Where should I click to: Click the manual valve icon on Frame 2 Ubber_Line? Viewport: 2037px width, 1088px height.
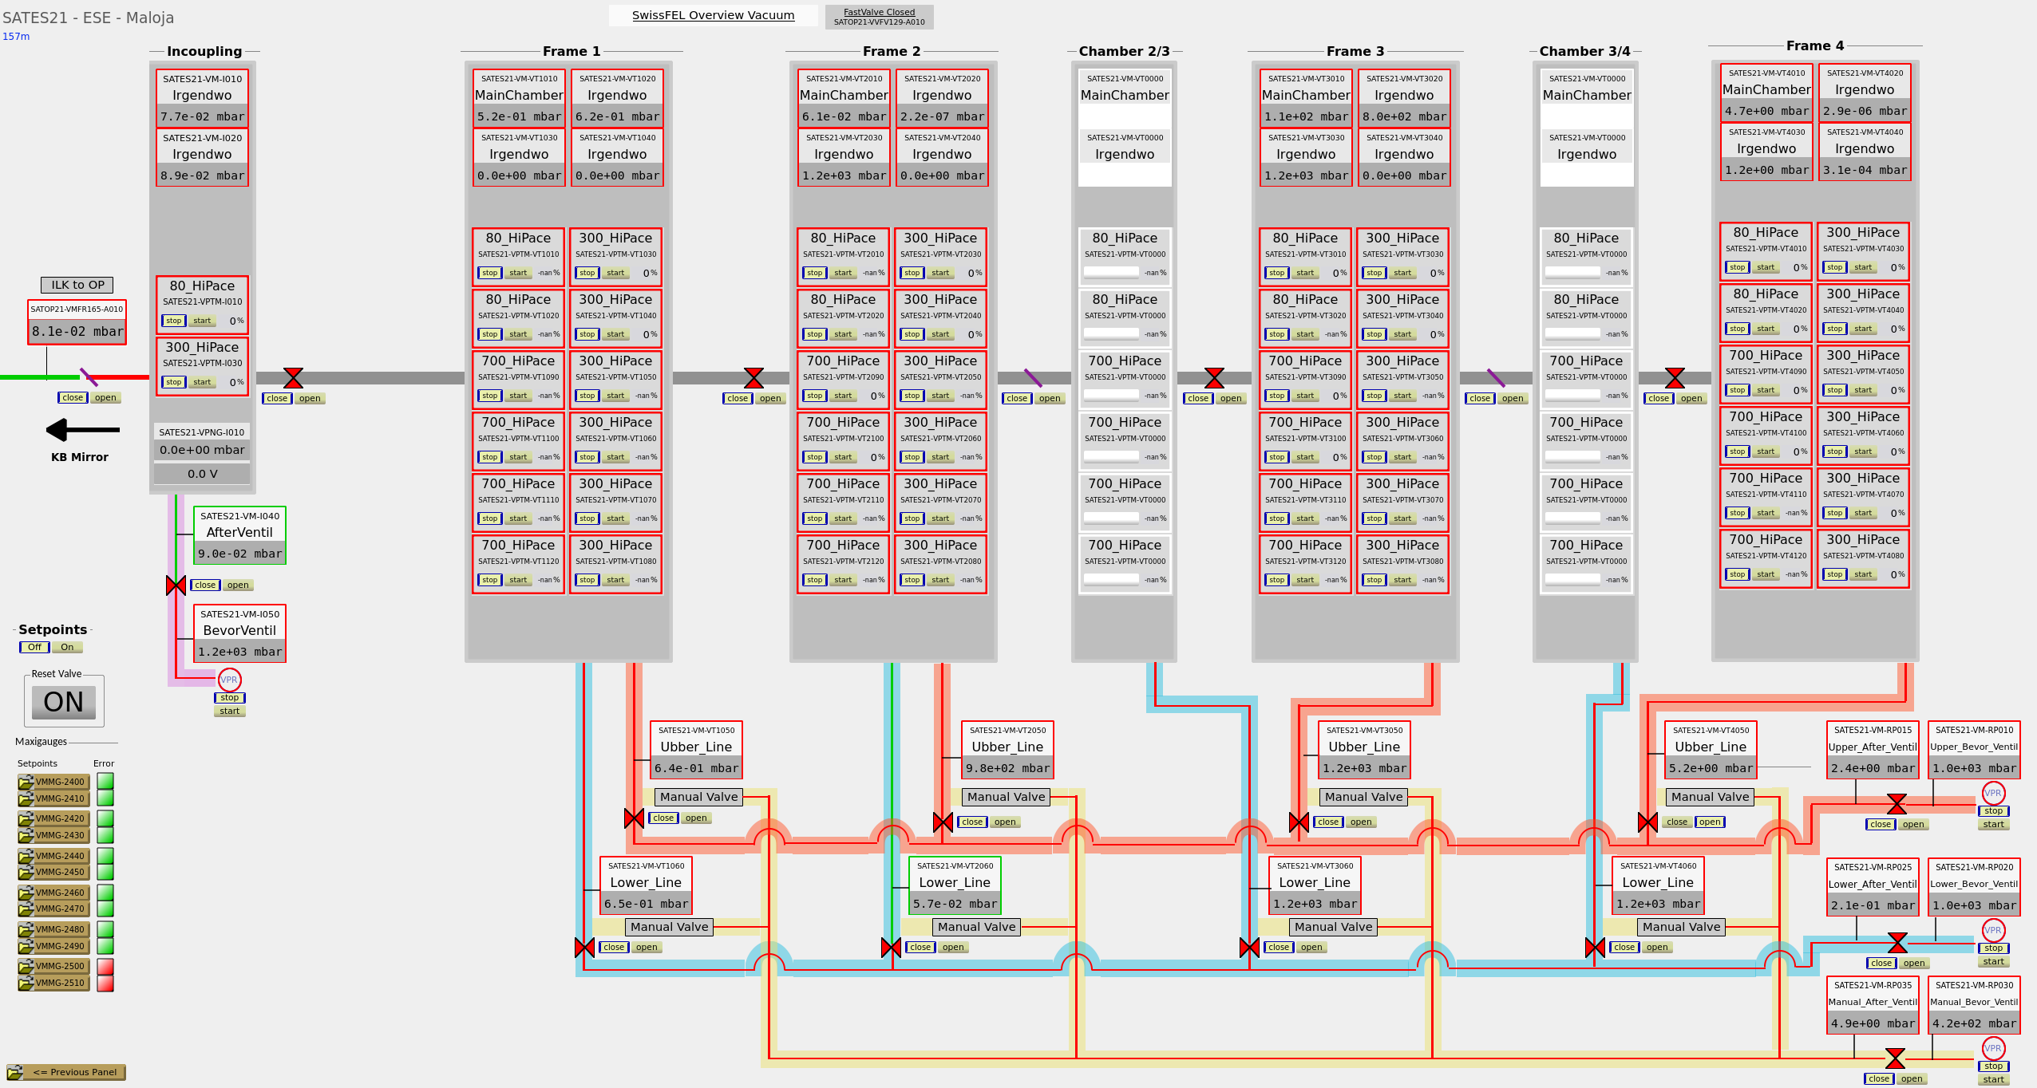tap(943, 822)
